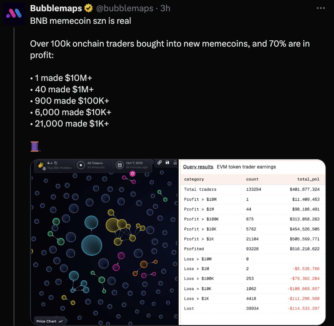The width and height of the screenshot is (334, 326).
Task: Click the save icon in the map toolbar
Action: 167,162
